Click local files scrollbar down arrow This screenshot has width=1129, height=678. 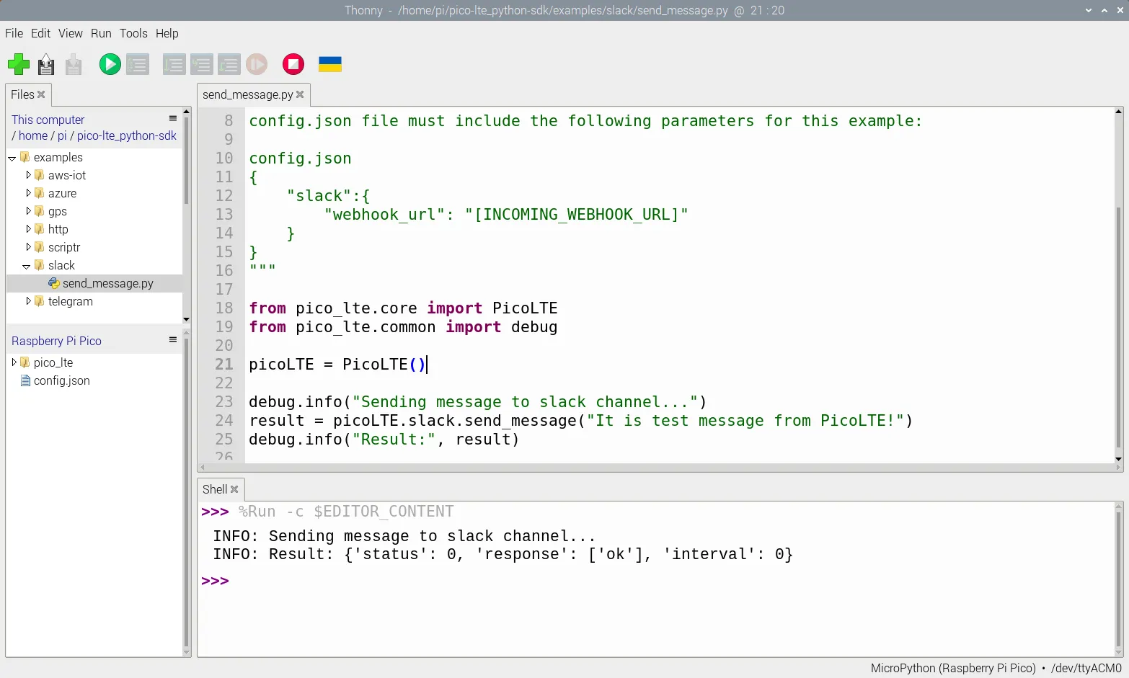click(x=186, y=318)
